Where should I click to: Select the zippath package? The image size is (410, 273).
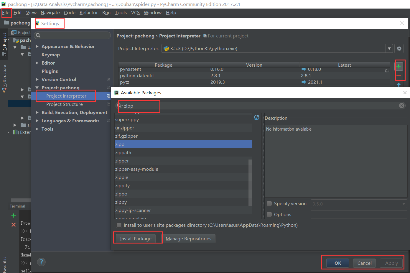point(183,153)
